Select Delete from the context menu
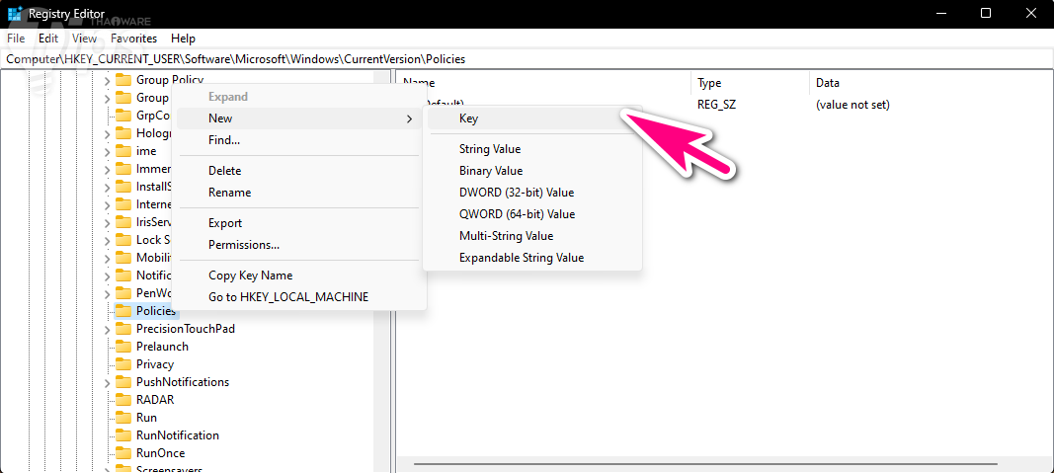1054x473 pixels. [x=299, y=171]
